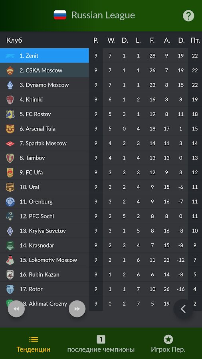The width and height of the screenshot is (202, 359).
Task: Collapse panel using the left chevron button
Action: pyautogui.click(x=183, y=309)
